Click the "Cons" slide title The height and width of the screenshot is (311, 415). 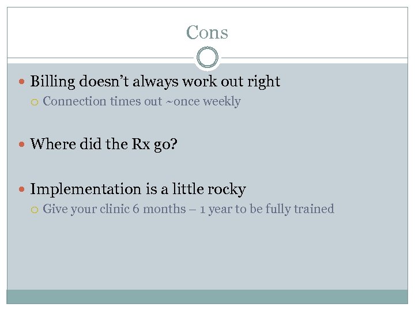pos(207,33)
